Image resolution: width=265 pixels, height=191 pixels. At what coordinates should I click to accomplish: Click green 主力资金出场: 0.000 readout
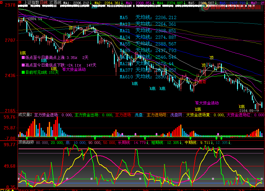[94, 115]
